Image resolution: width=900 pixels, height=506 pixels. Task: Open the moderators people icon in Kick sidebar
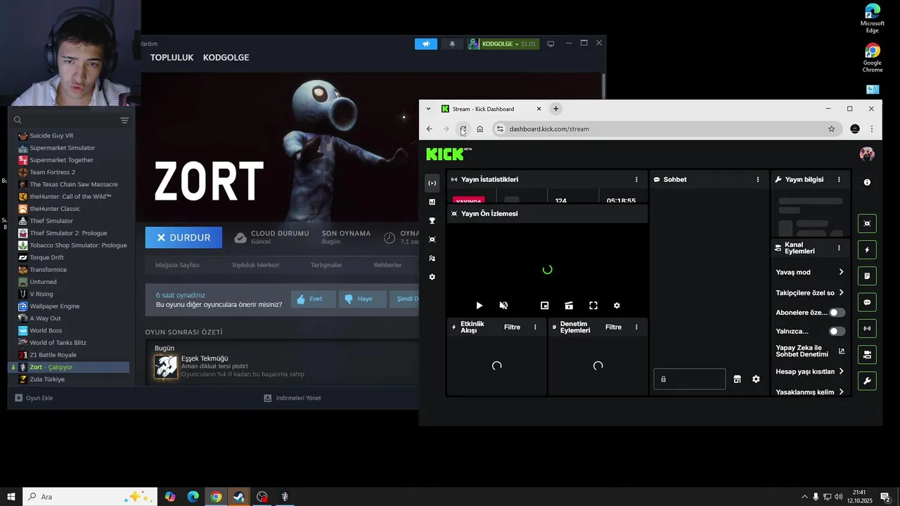432,258
